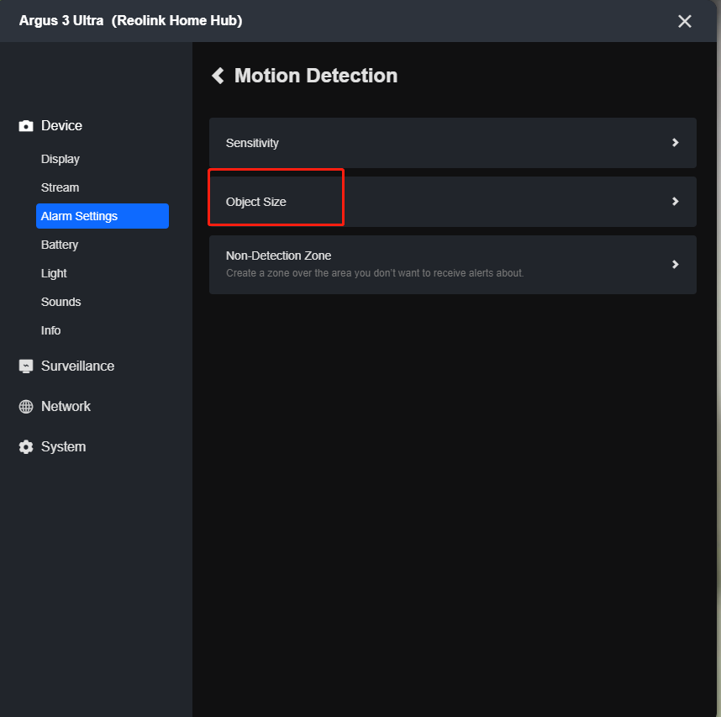Click the Network globe icon
Image resolution: width=721 pixels, height=717 pixels.
point(26,407)
